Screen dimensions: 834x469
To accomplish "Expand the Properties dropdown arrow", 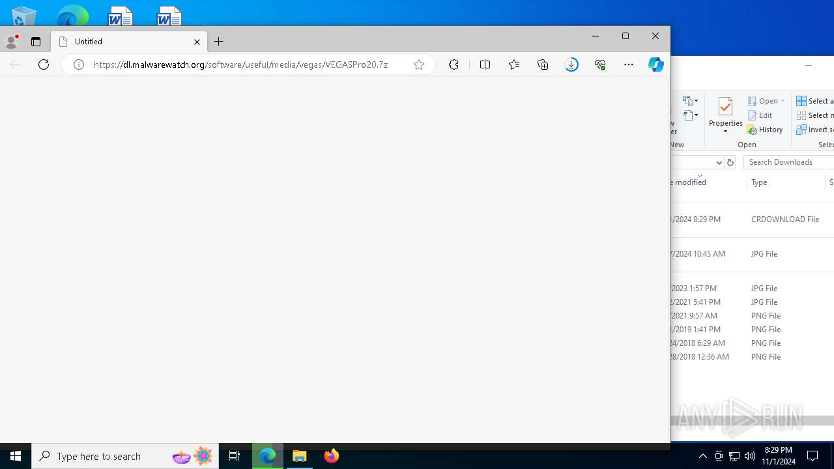I will click(x=725, y=132).
